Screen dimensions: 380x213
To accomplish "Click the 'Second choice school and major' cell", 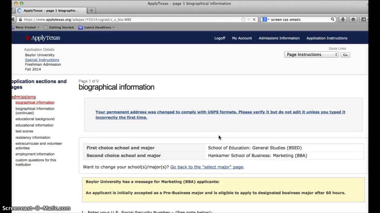I will pos(144,155).
